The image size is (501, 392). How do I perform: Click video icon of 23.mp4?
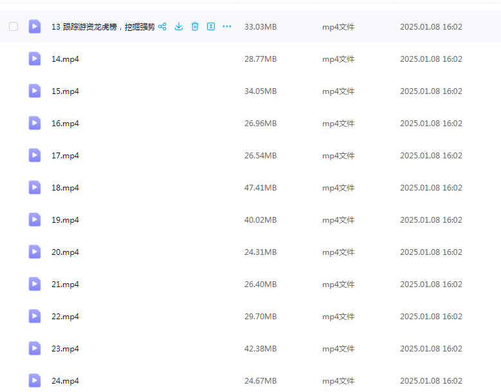(x=35, y=348)
